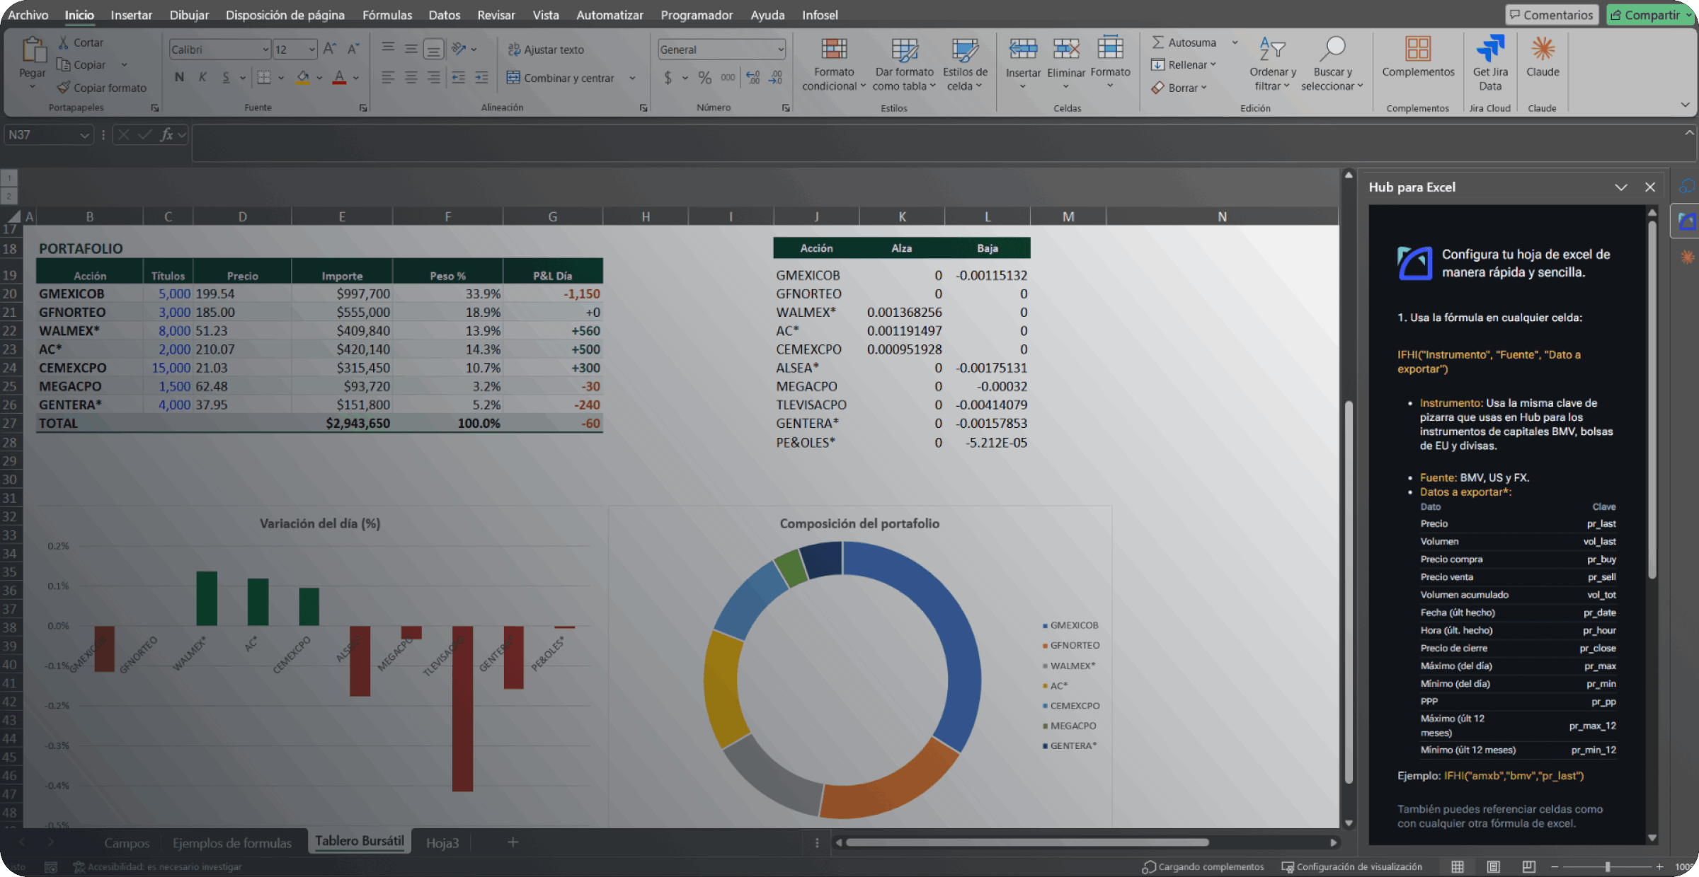Toggle italic K formatting
Viewport: 1699px width, 877px height.
202,77
